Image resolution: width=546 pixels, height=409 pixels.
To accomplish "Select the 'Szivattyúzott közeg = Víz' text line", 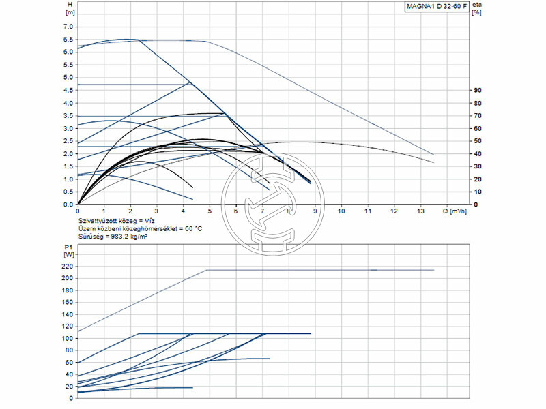I will (115, 222).
